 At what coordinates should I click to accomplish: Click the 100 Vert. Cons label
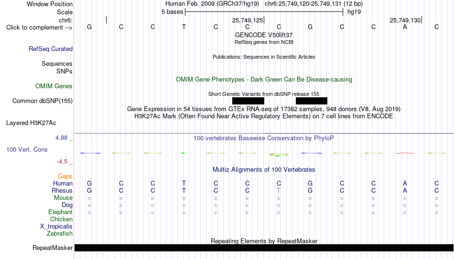coord(27,149)
